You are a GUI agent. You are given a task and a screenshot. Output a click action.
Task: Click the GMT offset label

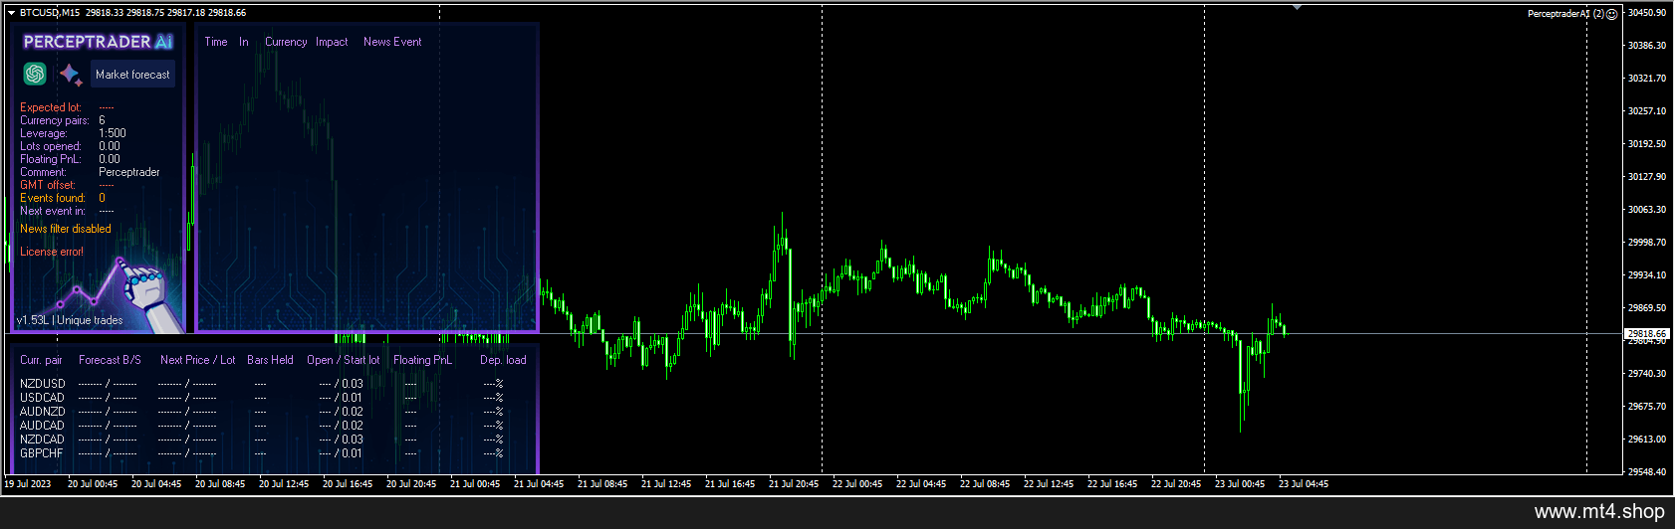(48, 185)
